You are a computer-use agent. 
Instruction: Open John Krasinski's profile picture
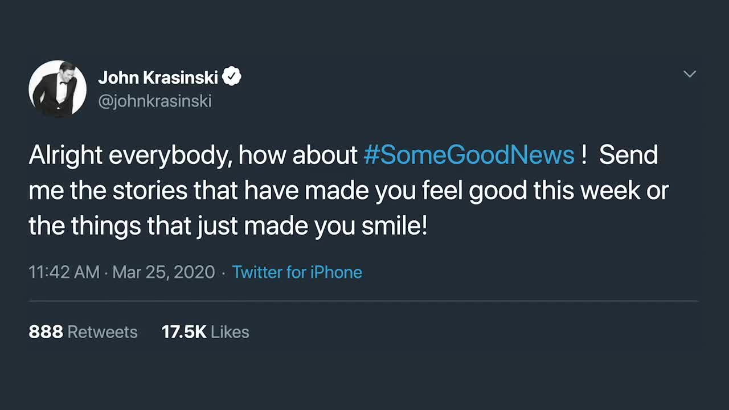pos(58,89)
